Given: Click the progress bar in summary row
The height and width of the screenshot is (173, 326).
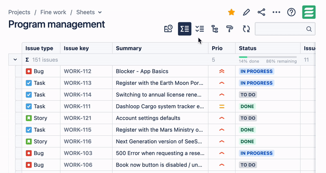Looking at the screenshot, I should point(268,57).
